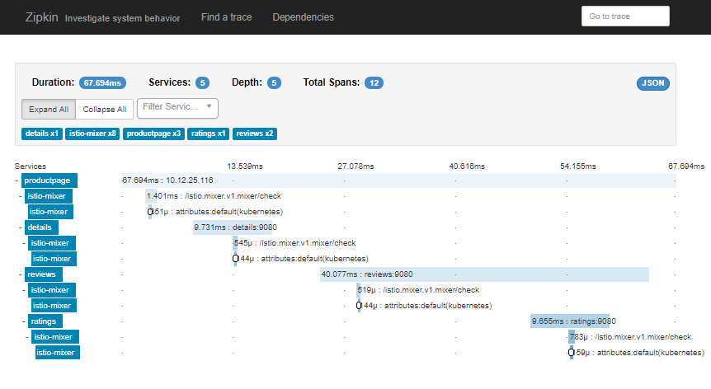Click the 9.655ms ratings:9080 span bar

tap(569, 321)
